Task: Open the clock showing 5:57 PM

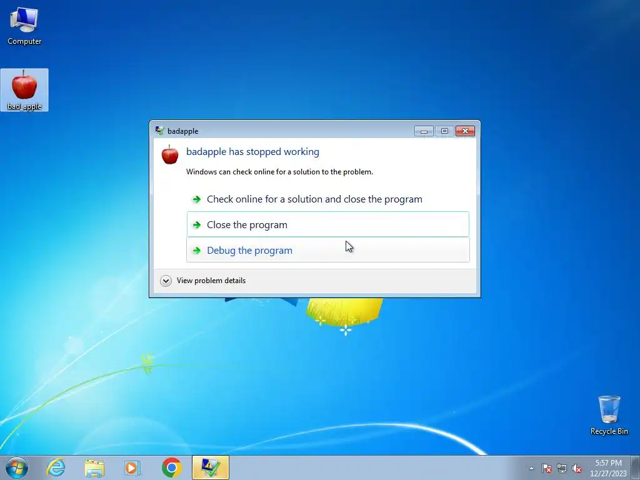Action: 608,468
